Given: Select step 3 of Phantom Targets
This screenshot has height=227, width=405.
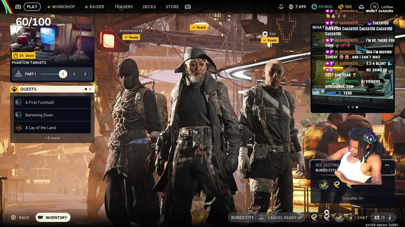Looking at the screenshot, I should tap(85, 74).
